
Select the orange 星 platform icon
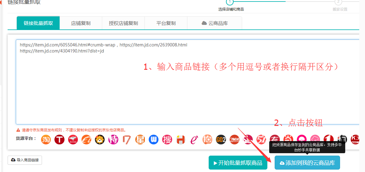tap(140, 140)
